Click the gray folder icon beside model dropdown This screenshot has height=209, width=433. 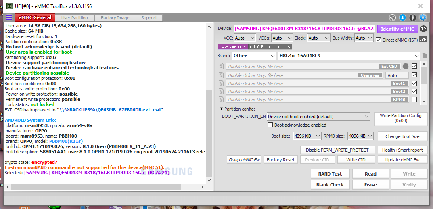[425, 56]
